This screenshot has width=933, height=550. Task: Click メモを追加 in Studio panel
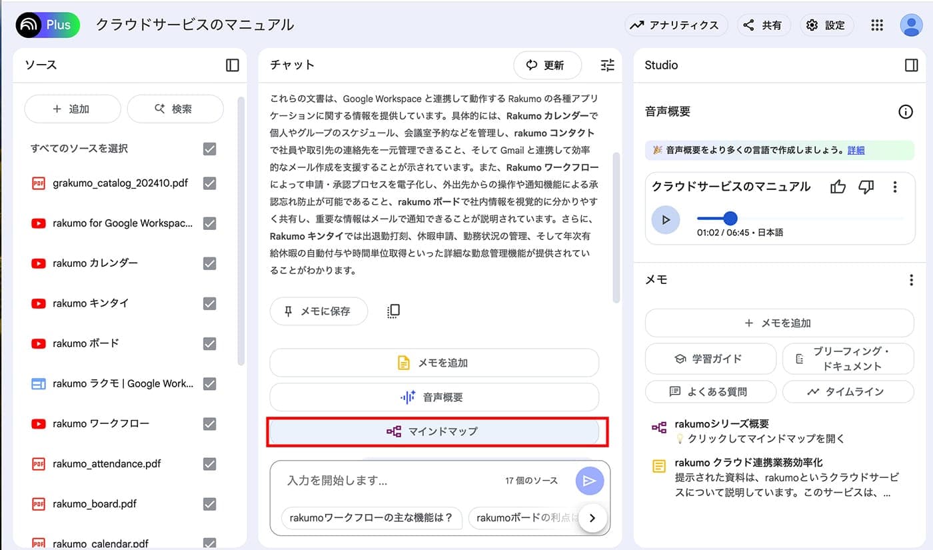click(779, 323)
